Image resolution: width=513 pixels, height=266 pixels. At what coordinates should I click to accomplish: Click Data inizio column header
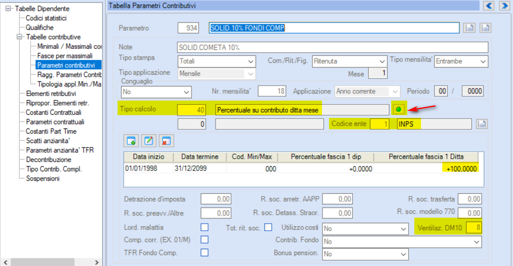149,157
